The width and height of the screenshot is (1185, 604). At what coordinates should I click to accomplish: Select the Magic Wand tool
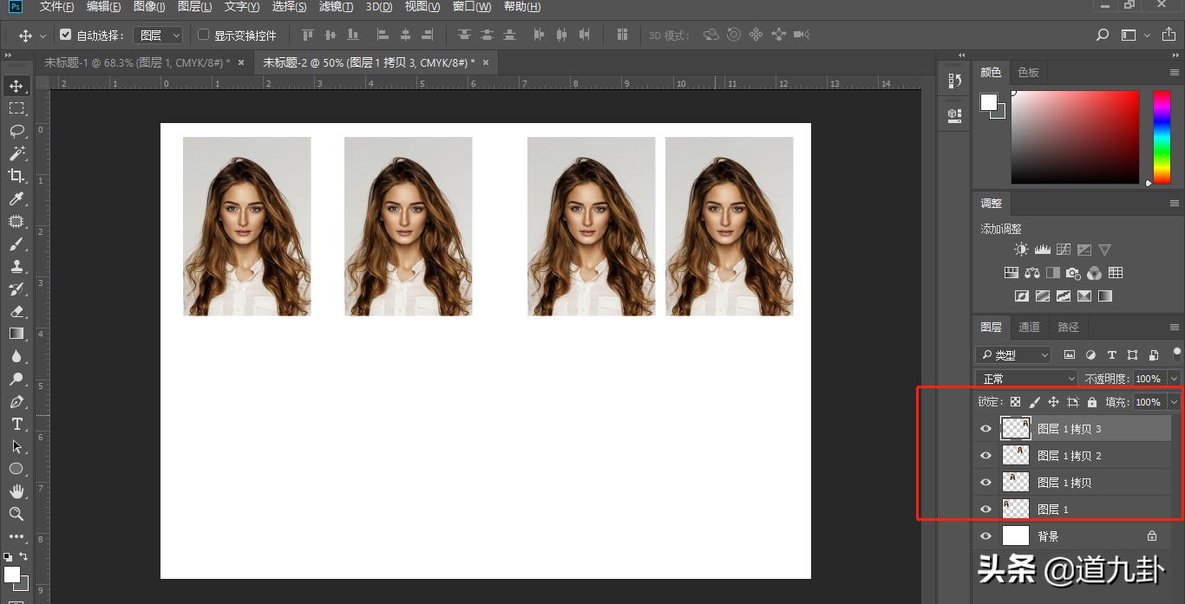[x=16, y=153]
